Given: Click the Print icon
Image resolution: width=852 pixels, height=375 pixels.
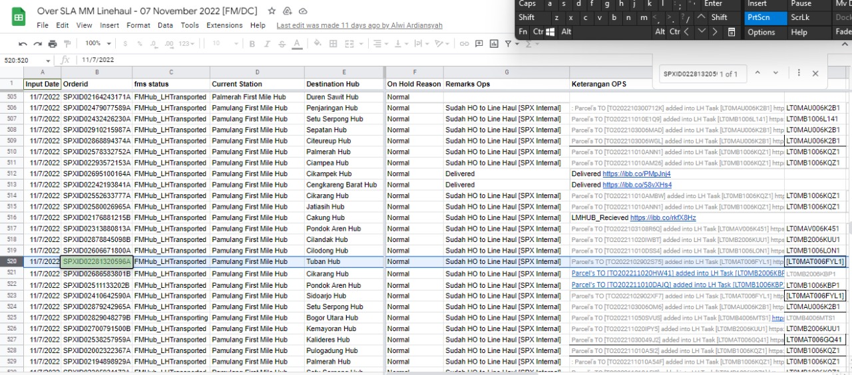Looking at the screenshot, I should tap(53, 44).
